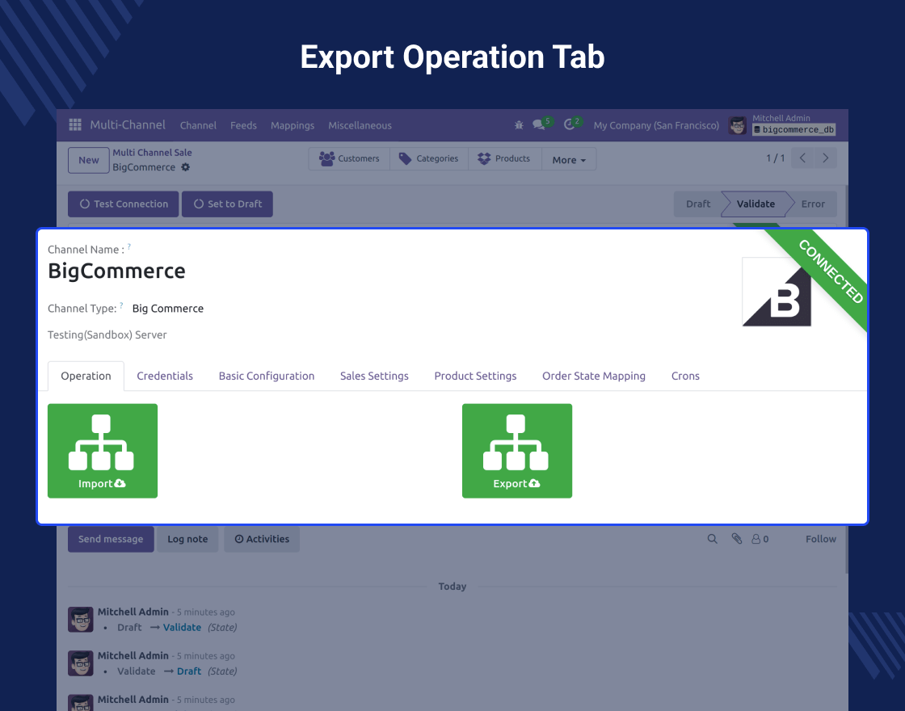The image size is (905, 711).
Task: Click the Channel Type help question mark
Action: click(121, 305)
